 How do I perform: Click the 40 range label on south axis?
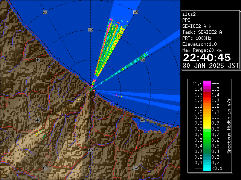(x=90, y=150)
